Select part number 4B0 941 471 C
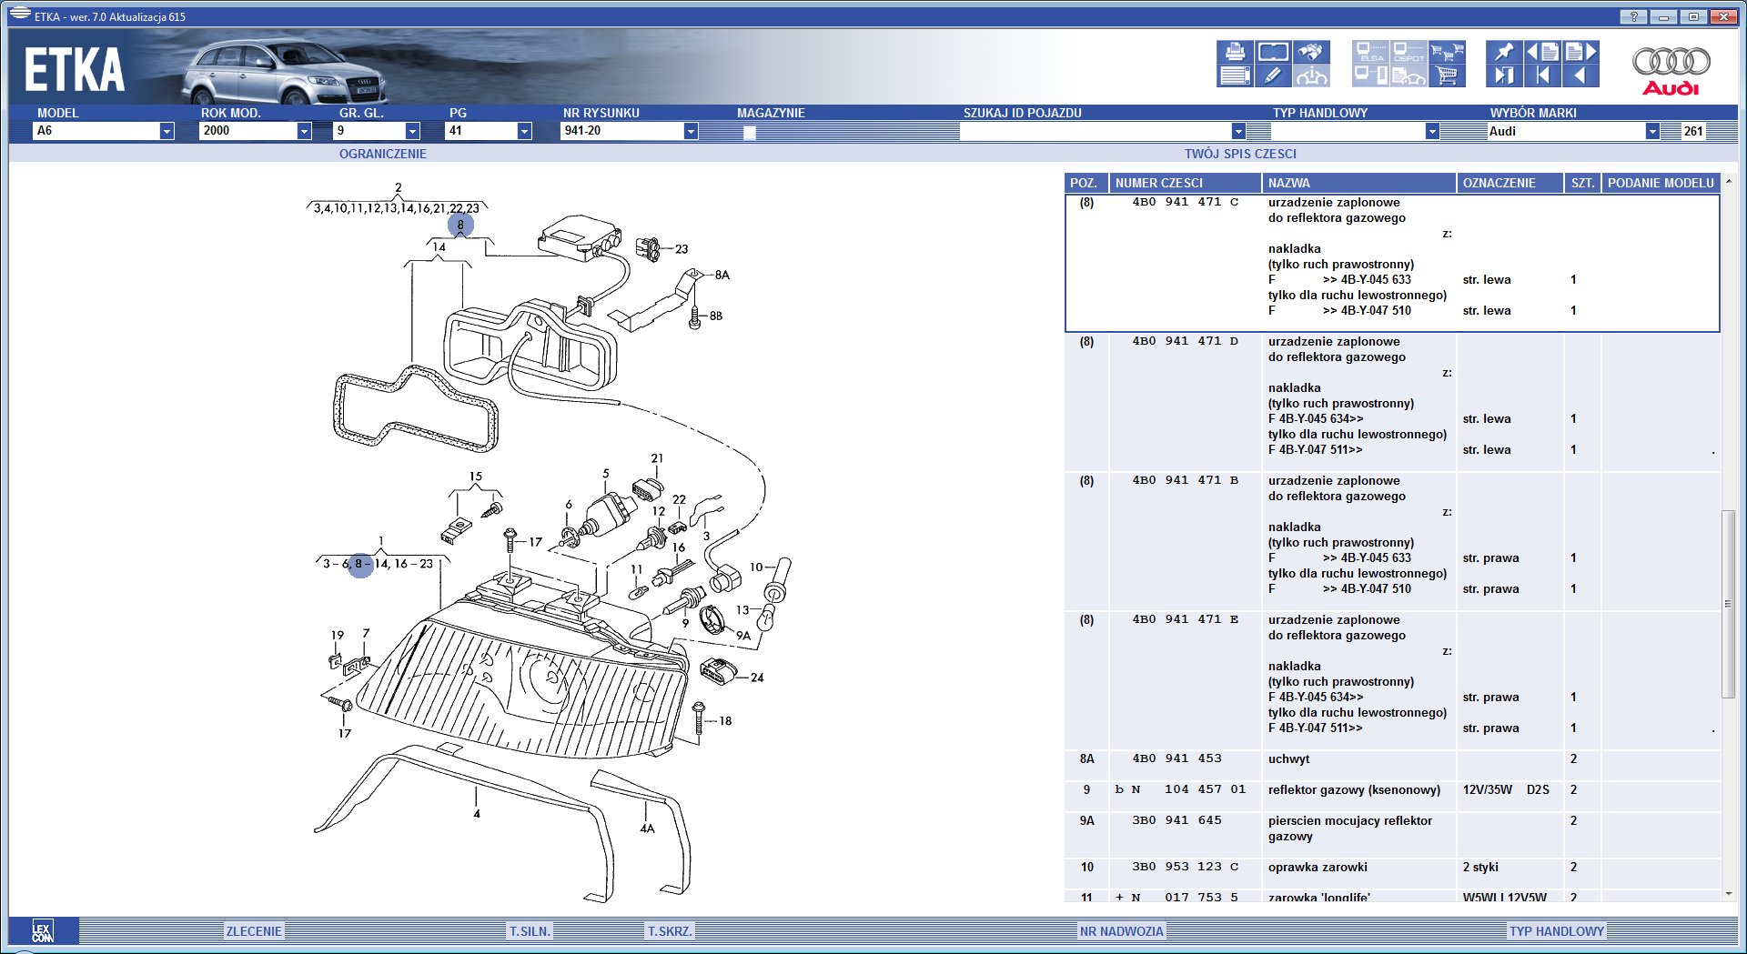This screenshot has width=1747, height=954. [x=1185, y=203]
